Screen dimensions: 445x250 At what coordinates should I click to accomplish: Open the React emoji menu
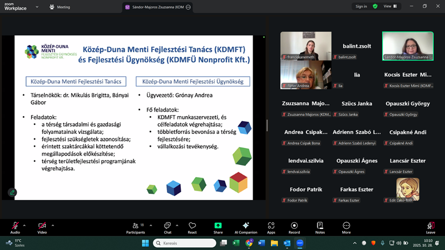point(192,226)
